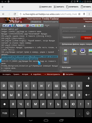The width and height of the screenshot is (92, 123).
Task: Go forward in the browser
Action: coord(9,14)
